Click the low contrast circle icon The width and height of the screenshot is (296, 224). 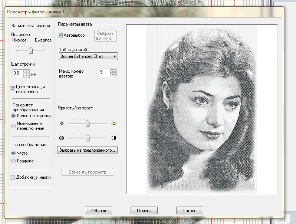tap(62, 138)
